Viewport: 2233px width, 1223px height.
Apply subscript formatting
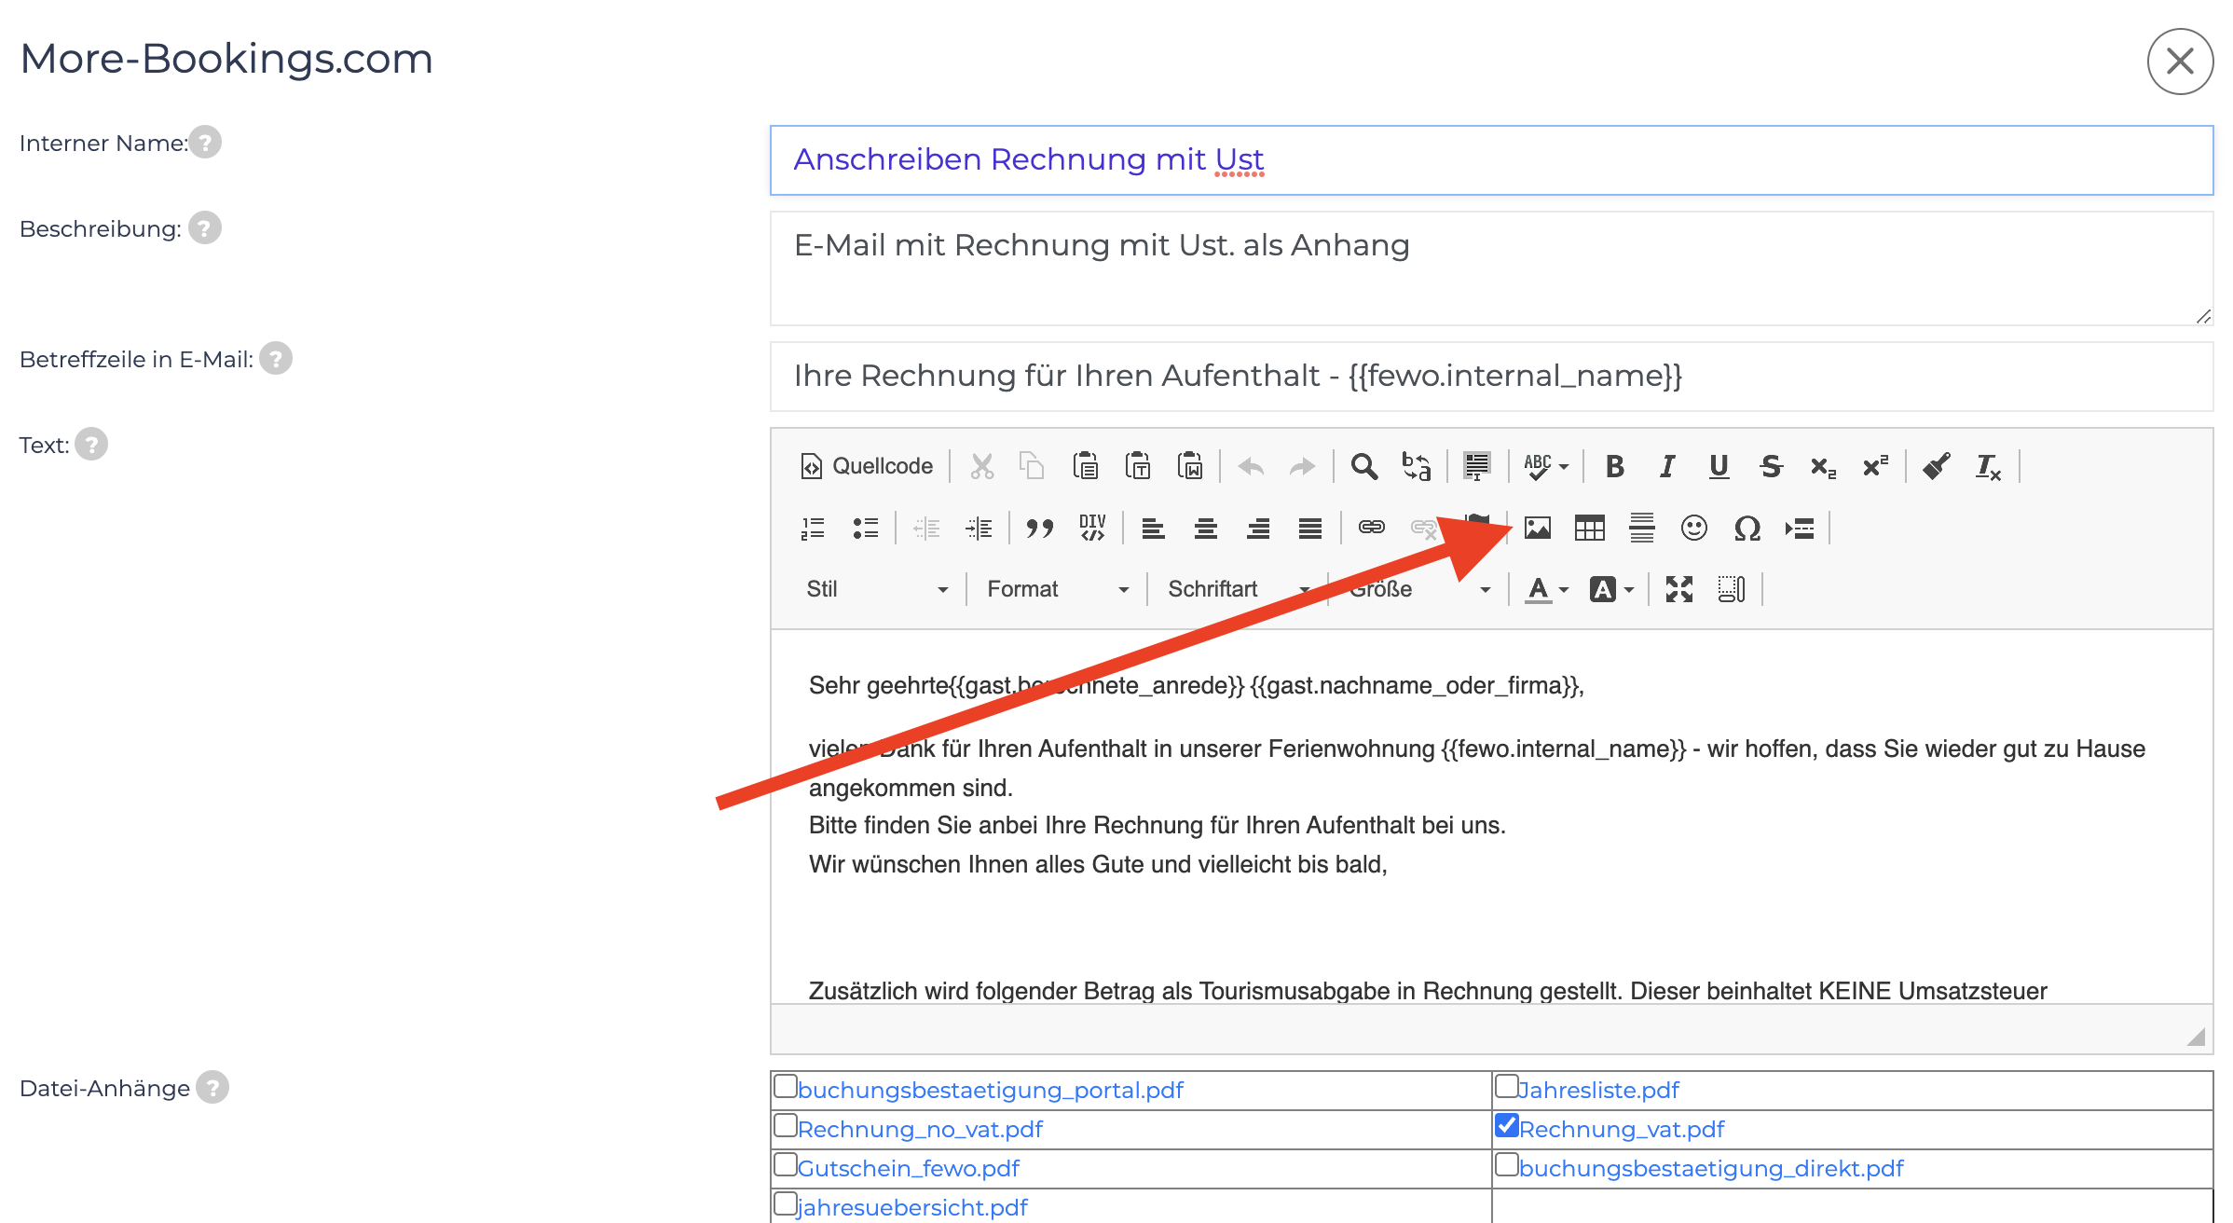(x=1824, y=466)
